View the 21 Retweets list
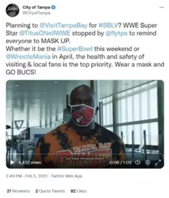The width and height of the screenshot is (169, 198). [18, 191]
